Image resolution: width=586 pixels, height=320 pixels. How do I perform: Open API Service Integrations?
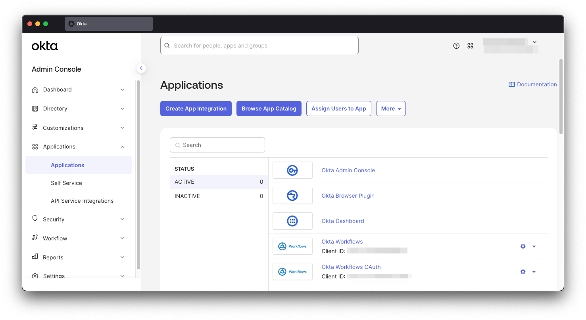(82, 201)
